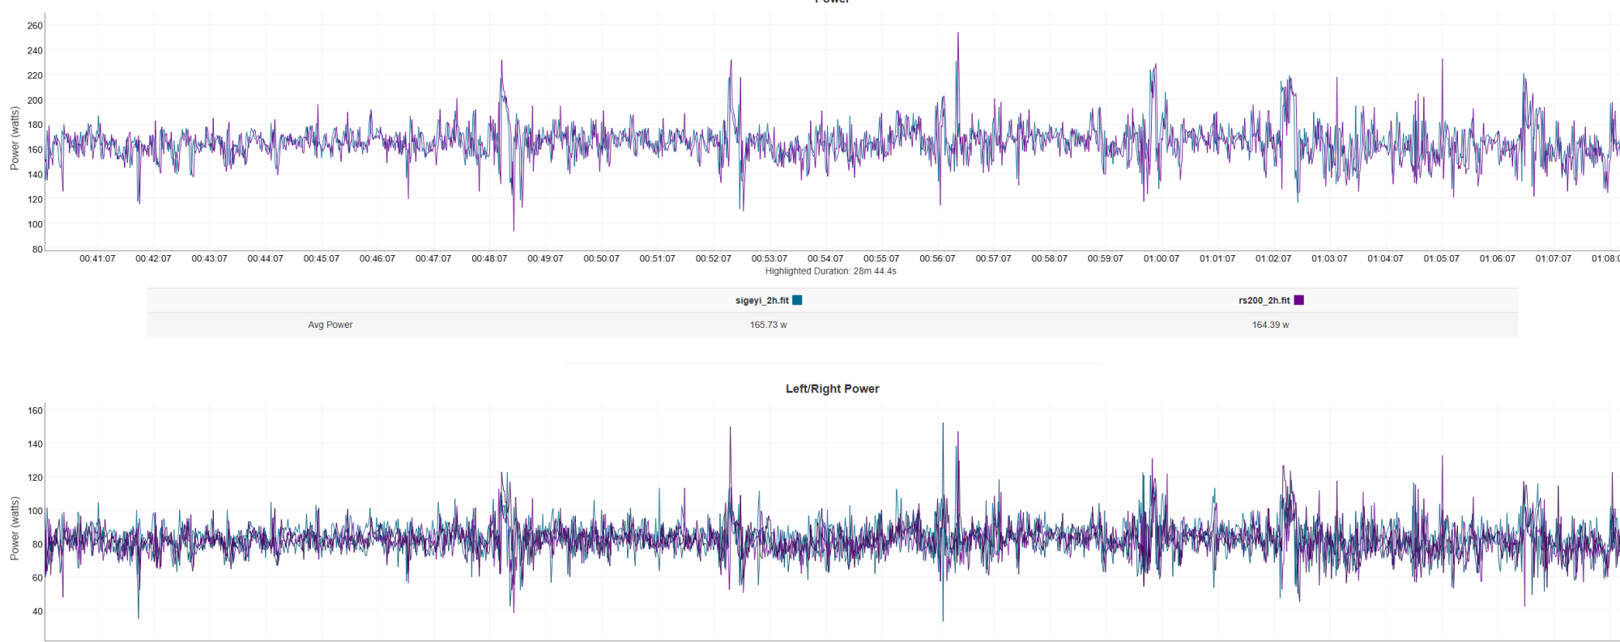Click the teal sigeyi_2h.fit color swatch

797,300
